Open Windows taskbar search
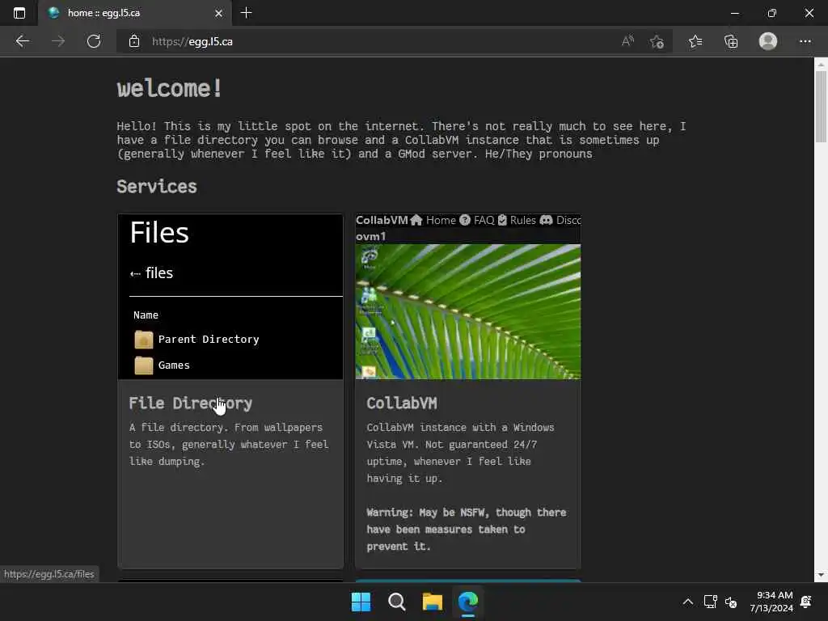This screenshot has height=621, width=828. (396, 602)
